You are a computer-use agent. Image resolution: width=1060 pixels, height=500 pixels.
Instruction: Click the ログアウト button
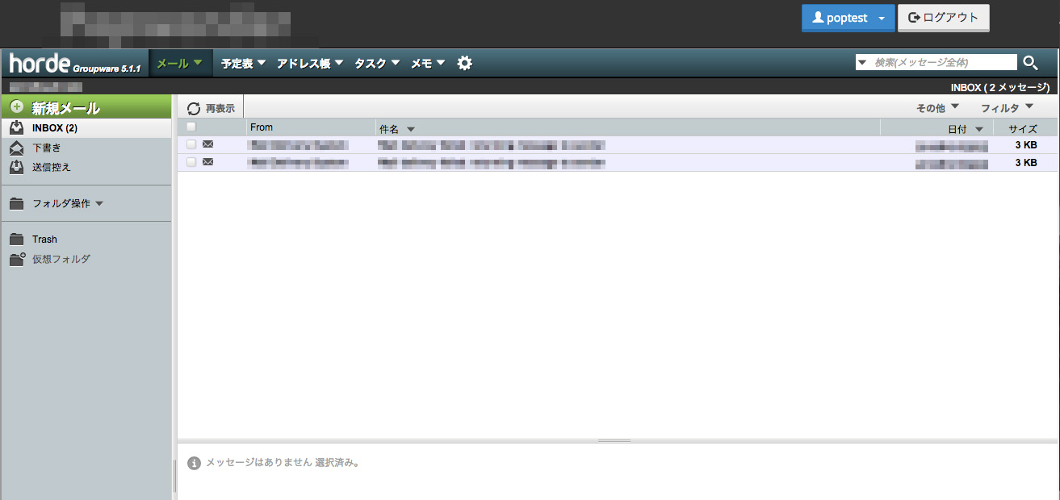pyautogui.click(x=943, y=18)
